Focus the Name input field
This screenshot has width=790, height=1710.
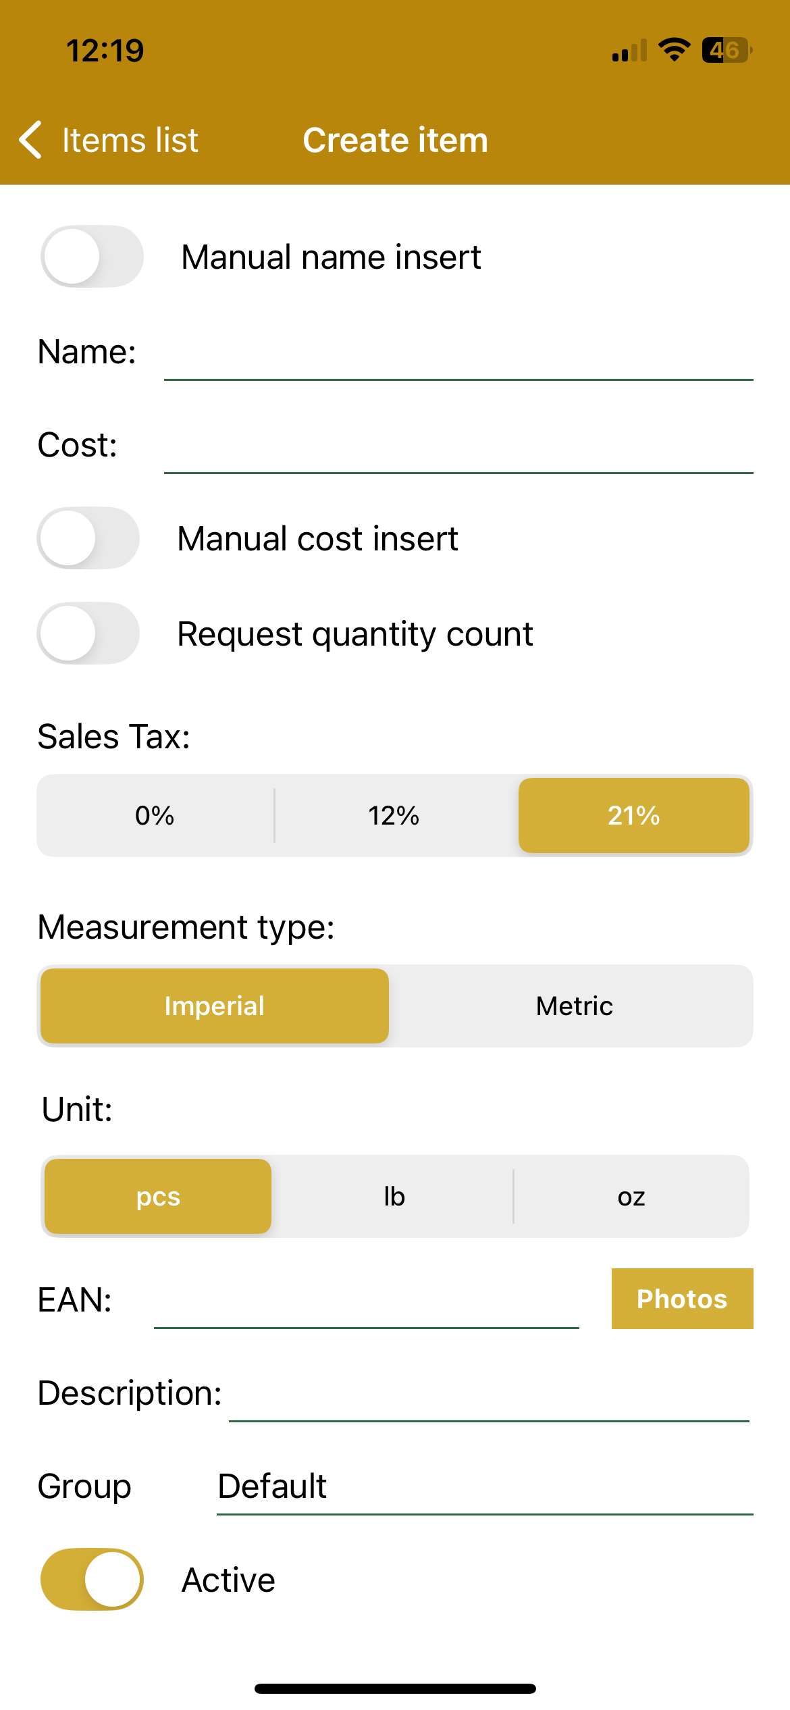[x=458, y=353]
